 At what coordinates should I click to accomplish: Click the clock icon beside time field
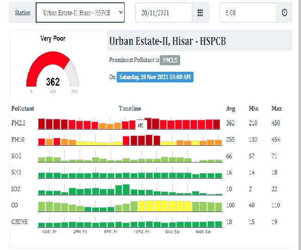(x=284, y=12)
